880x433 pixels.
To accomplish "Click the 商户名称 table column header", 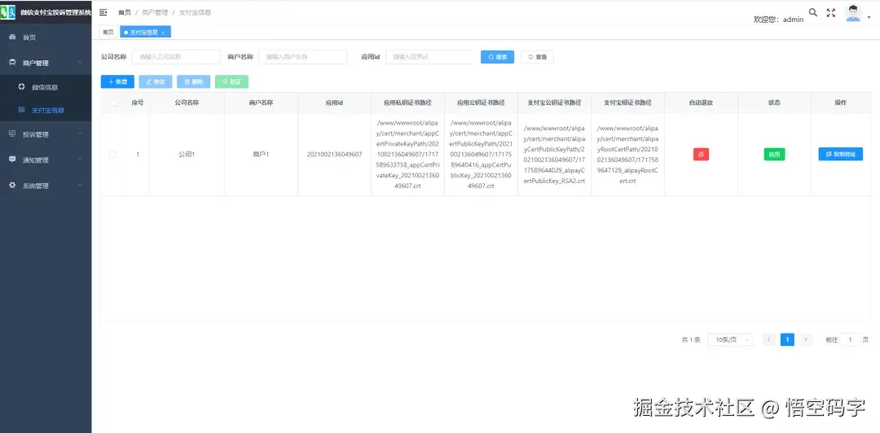I will [261, 103].
